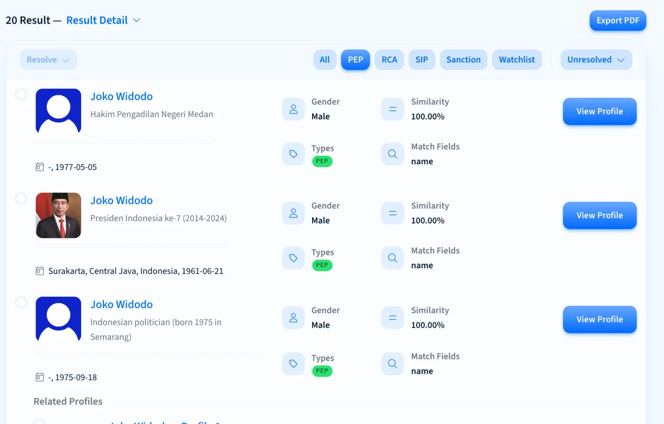664x424 pixels.
Task: Filter results by Sanction
Action: pyautogui.click(x=463, y=60)
